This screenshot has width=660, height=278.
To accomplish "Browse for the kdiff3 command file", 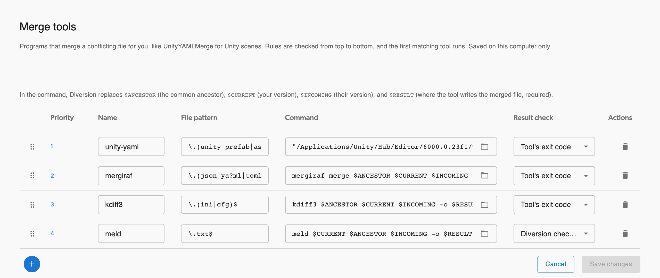I will pos(484,205).
